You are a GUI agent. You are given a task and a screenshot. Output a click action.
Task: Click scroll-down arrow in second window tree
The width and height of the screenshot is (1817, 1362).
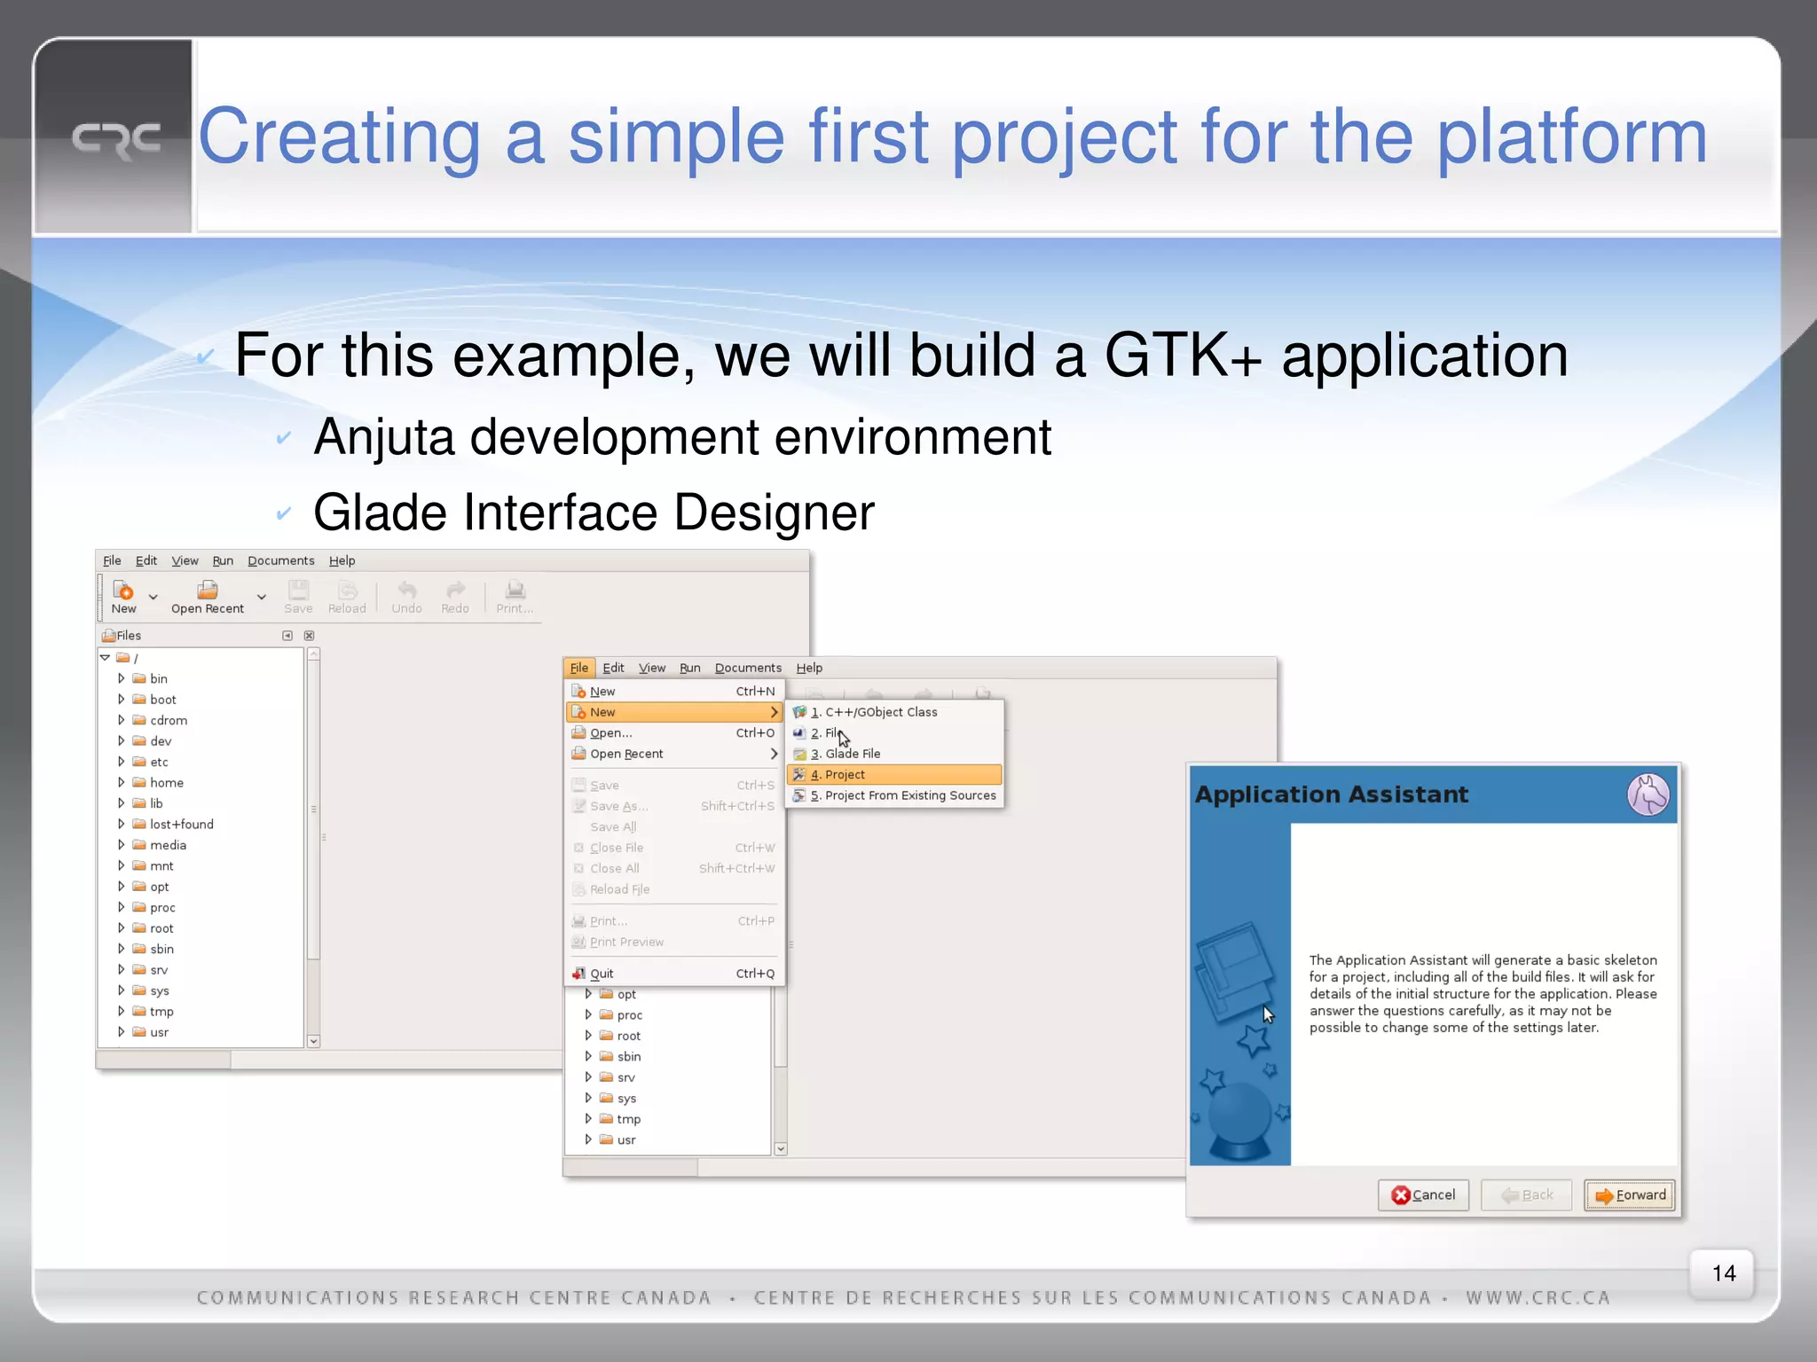(781, 1148)
